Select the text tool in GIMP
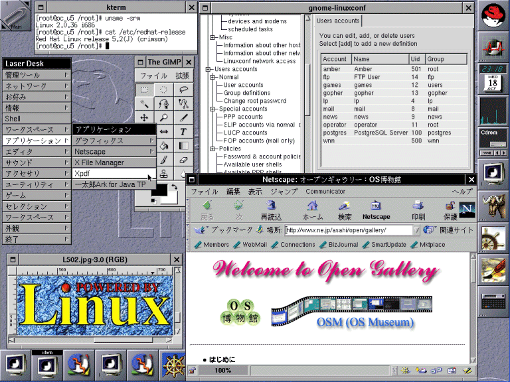Screen dimensions: 510x382 point(183,131)
